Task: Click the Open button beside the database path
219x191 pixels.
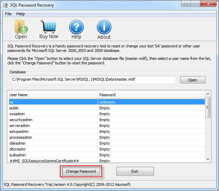Action: click(193, 80)
